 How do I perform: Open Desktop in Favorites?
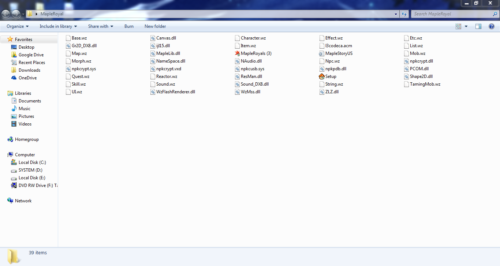click(26, 47)
